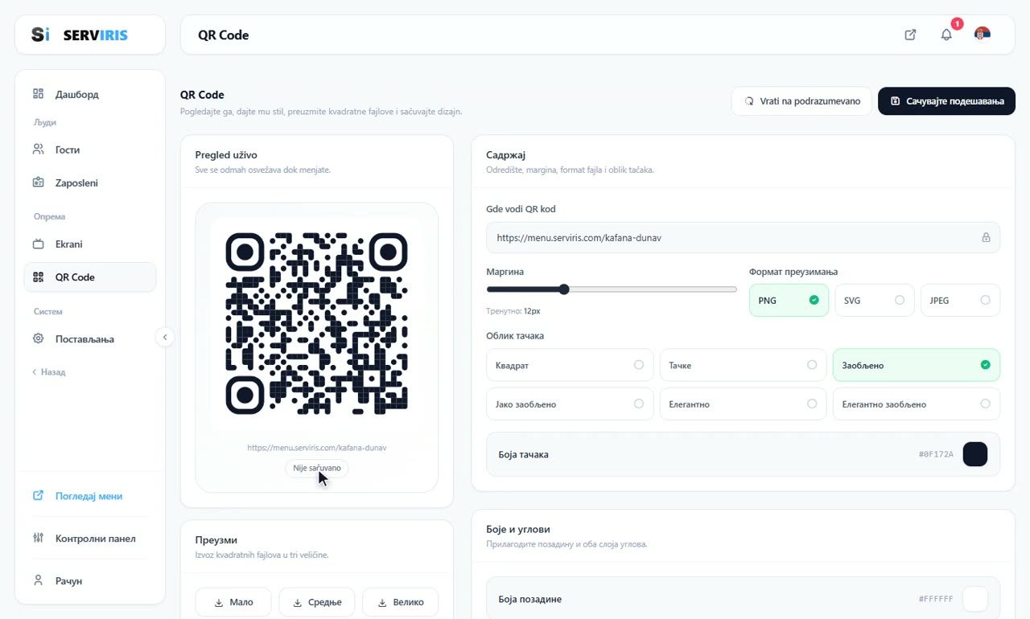
Task: Click the reset icon in Vrati button
Action: pos(749,101)
